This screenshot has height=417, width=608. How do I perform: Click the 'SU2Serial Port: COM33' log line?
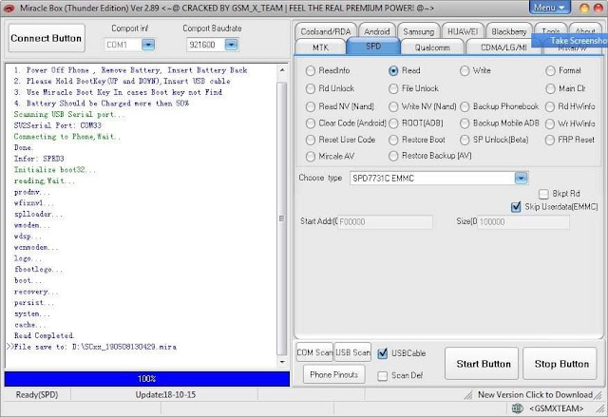(x=58, y=125)
